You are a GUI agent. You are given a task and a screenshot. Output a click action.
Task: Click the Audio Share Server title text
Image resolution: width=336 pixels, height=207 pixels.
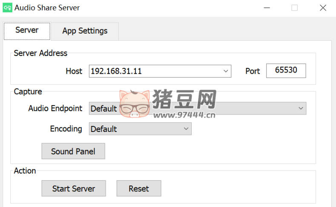point(47,8)
